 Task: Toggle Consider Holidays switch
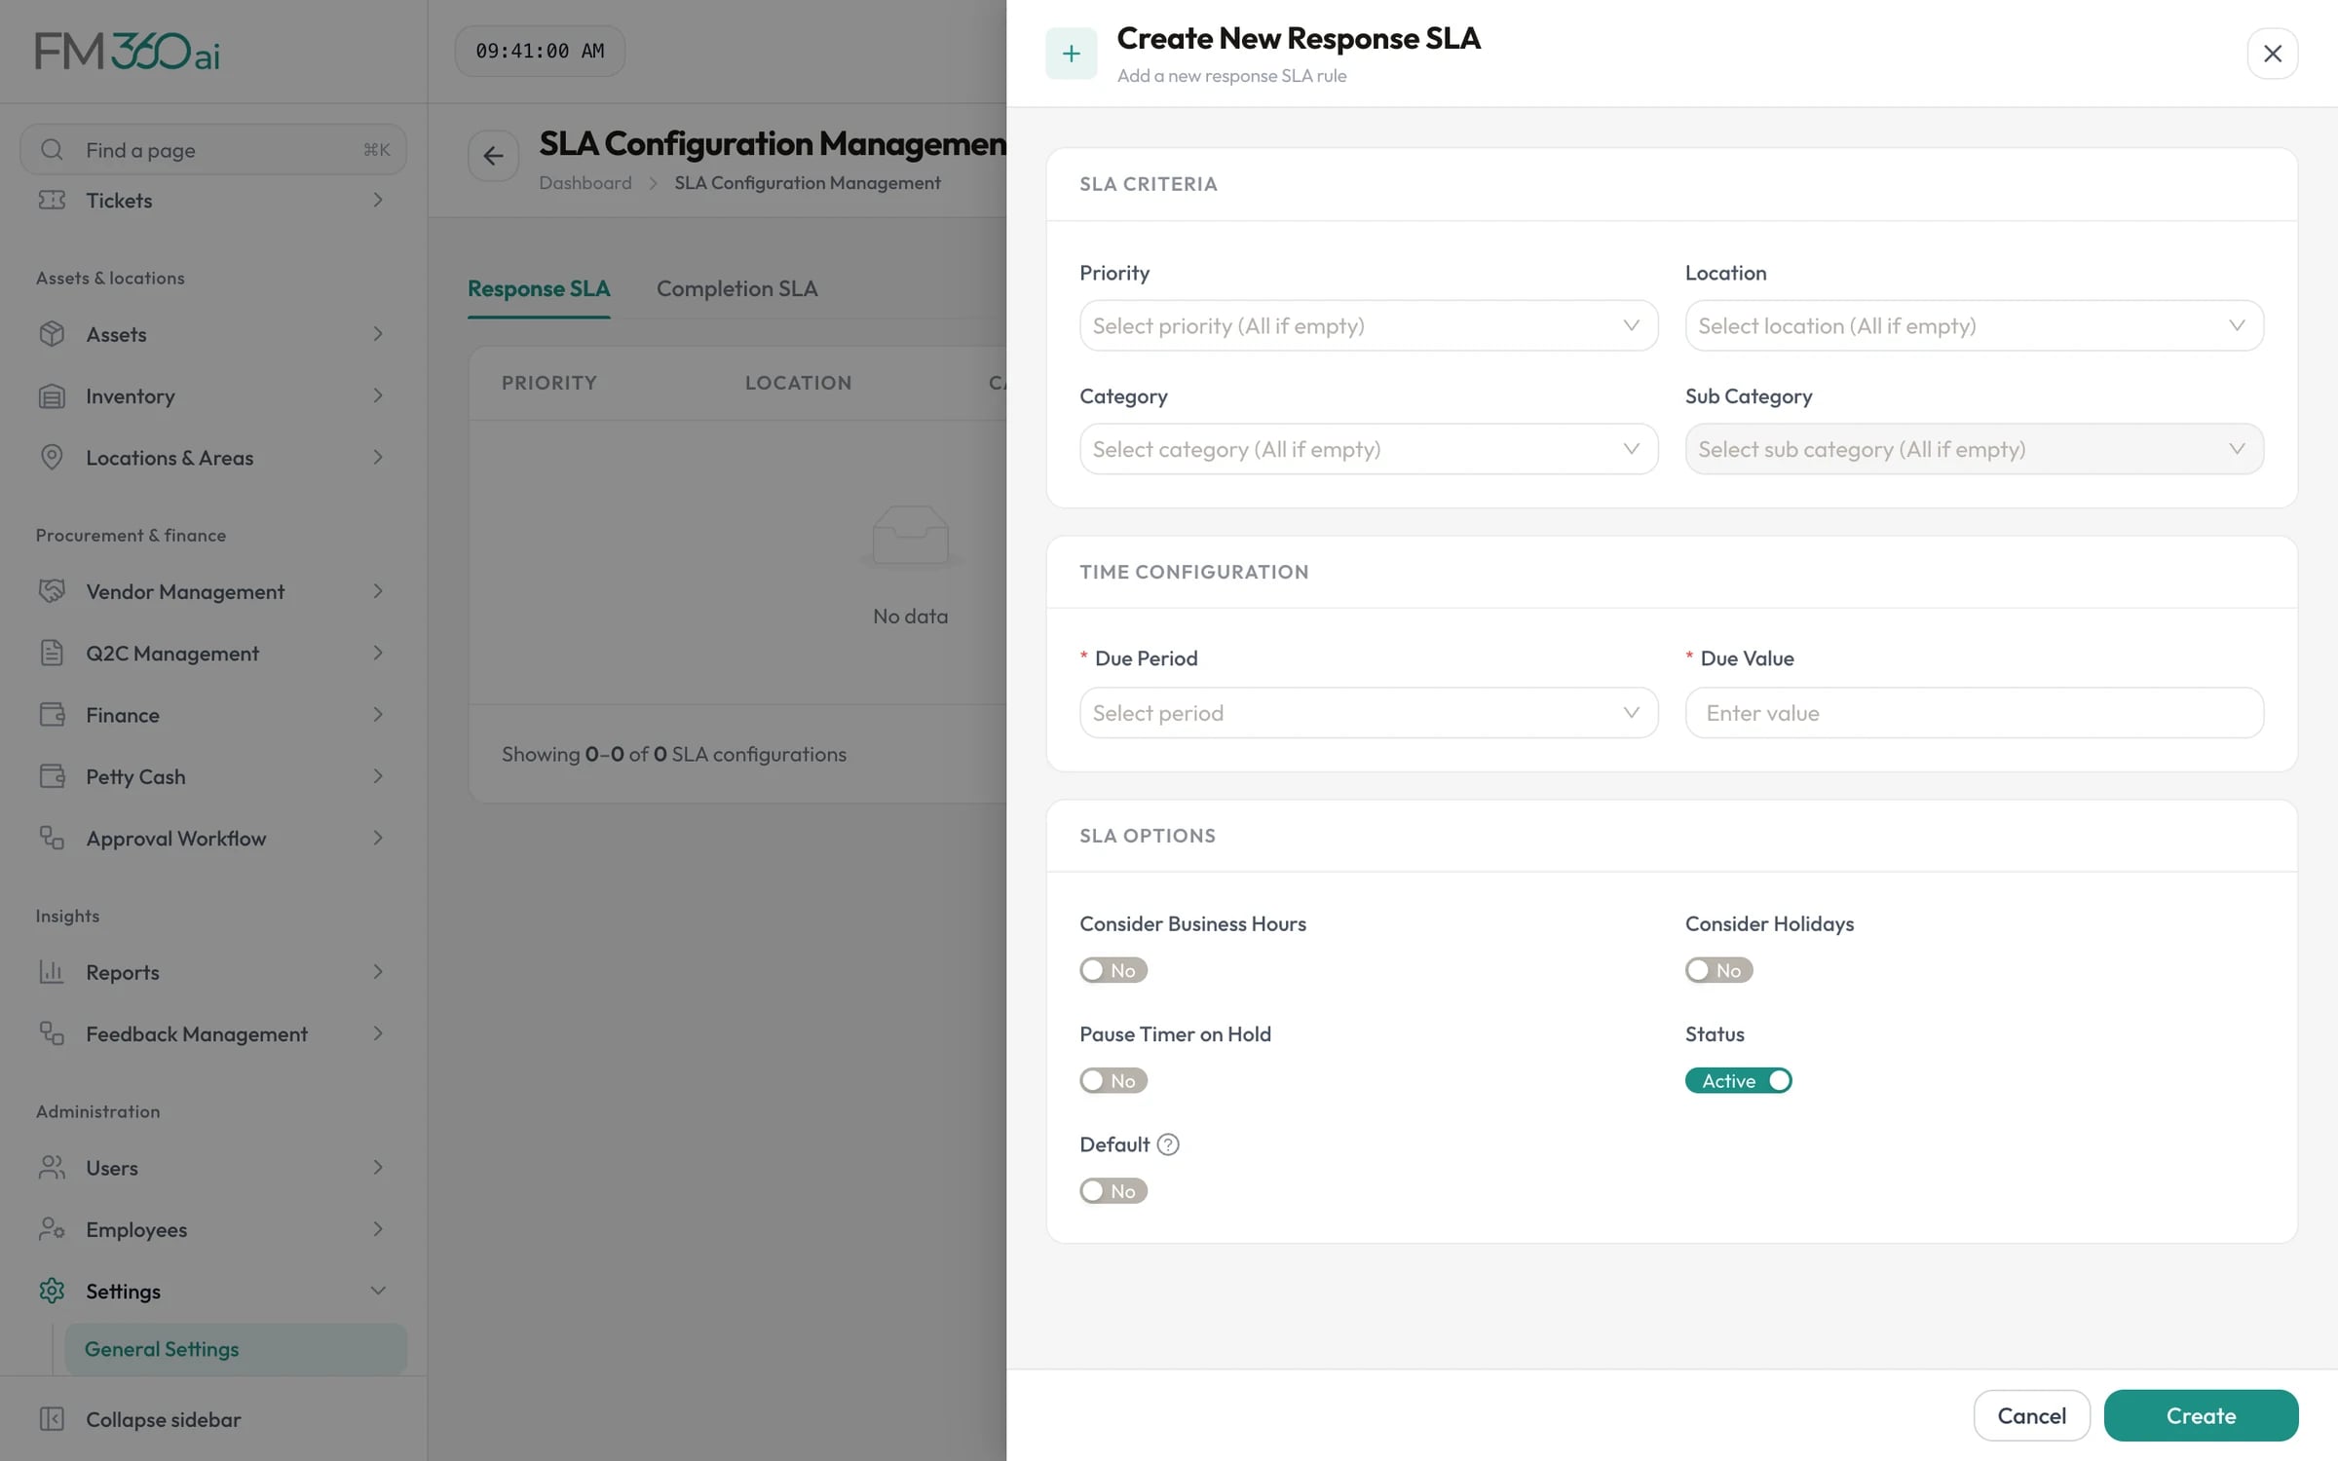click(1719, 970)
